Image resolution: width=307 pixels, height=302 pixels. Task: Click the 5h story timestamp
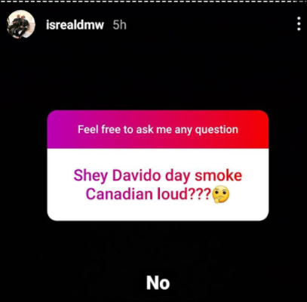(x=119, y=25)
